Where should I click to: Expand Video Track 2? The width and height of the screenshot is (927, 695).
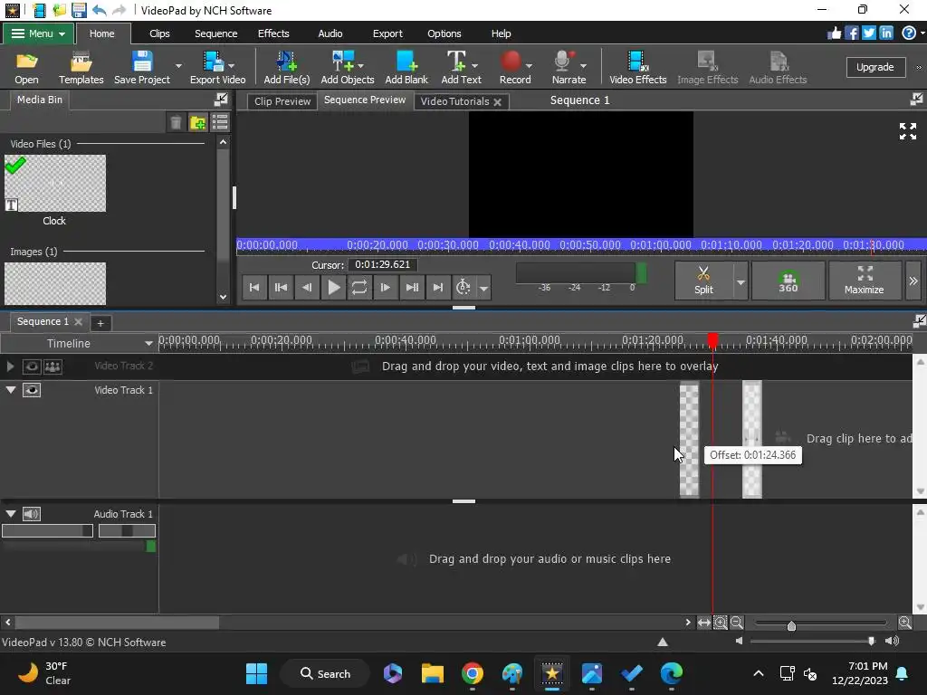tap(10, 367)
